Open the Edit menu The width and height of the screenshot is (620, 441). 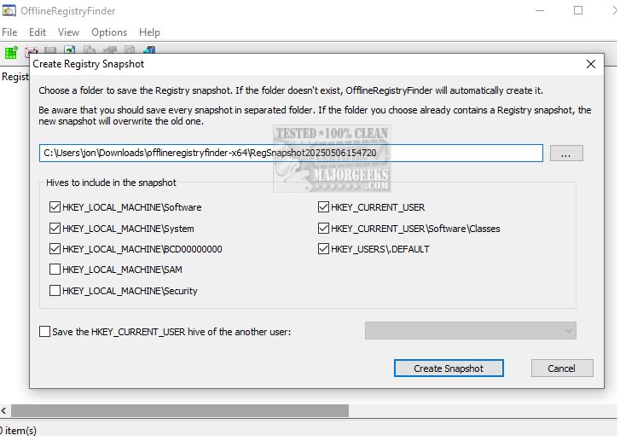pos(38,32)
